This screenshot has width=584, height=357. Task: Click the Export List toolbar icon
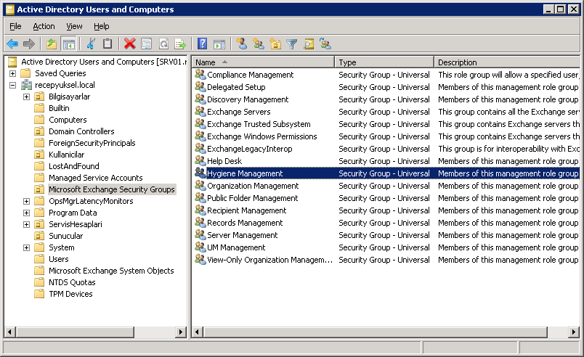pos(181,44)
